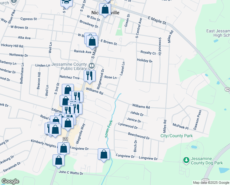Viewport: 230px width, 185px height.
Task: Click the McPeek Pl street label
Action: [x=180, y=126]
